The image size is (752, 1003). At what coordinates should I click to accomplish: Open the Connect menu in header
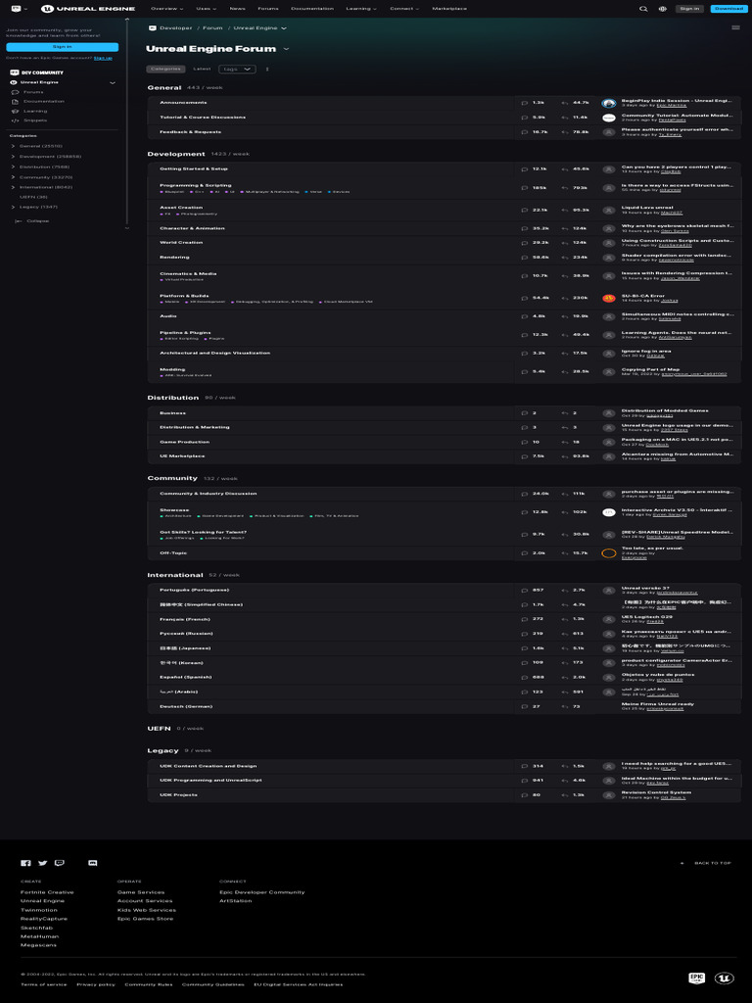coord(404,9)
